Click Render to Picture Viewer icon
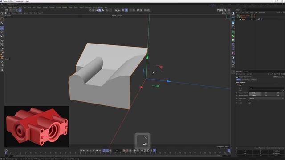 click(222, 10)
